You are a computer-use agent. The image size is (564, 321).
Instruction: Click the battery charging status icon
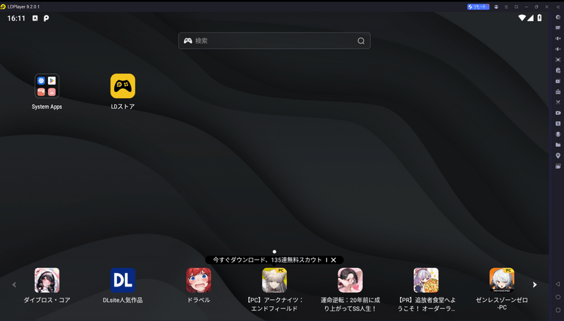coord(539,18)
